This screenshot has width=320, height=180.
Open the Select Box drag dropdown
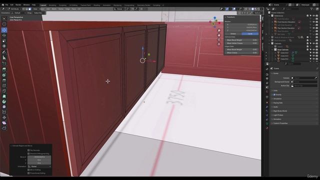click(39, 13)
